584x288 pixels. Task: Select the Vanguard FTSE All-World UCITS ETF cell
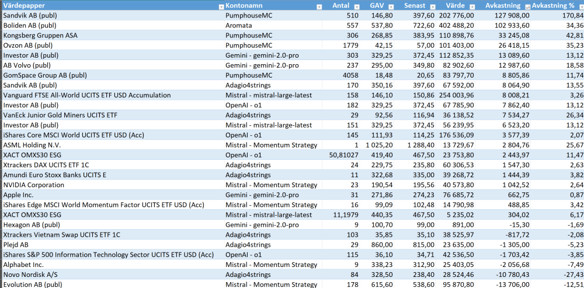[113, 95]
